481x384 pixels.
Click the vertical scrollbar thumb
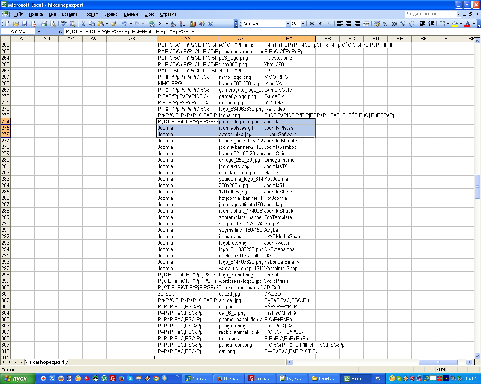(478, 186)
